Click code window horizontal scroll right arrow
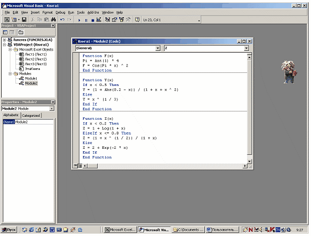 click(245, 166)
